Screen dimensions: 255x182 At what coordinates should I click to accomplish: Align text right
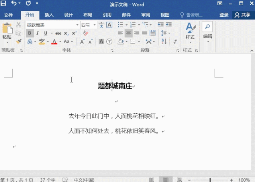[136, 33]
